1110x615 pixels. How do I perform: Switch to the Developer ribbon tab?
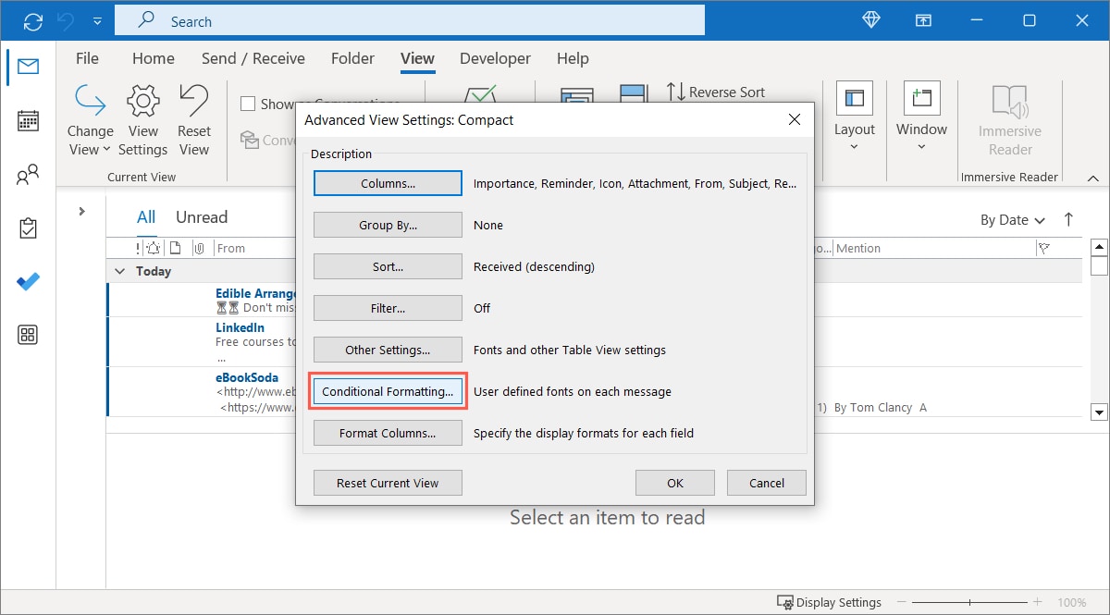pos(495,58)
